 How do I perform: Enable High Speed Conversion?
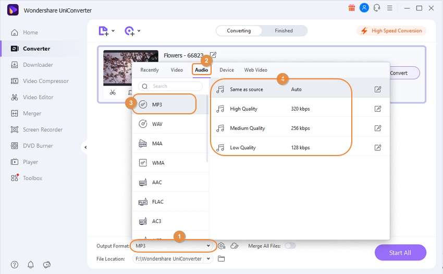click(x=391, y=31)
